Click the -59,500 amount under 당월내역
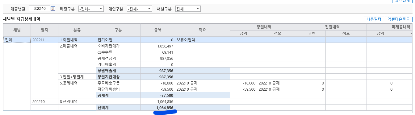Viewport: 415px width, 115px height. (x=244, y=89)
